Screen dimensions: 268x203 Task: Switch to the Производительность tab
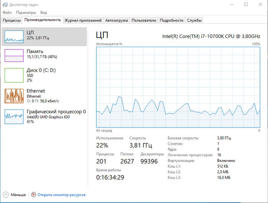coord(42,20)
